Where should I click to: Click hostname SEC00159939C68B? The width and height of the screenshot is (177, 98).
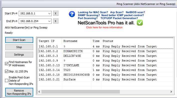76,75
